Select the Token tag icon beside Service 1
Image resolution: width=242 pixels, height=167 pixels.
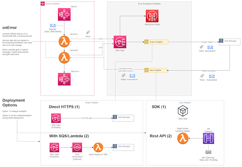point(88,32)
